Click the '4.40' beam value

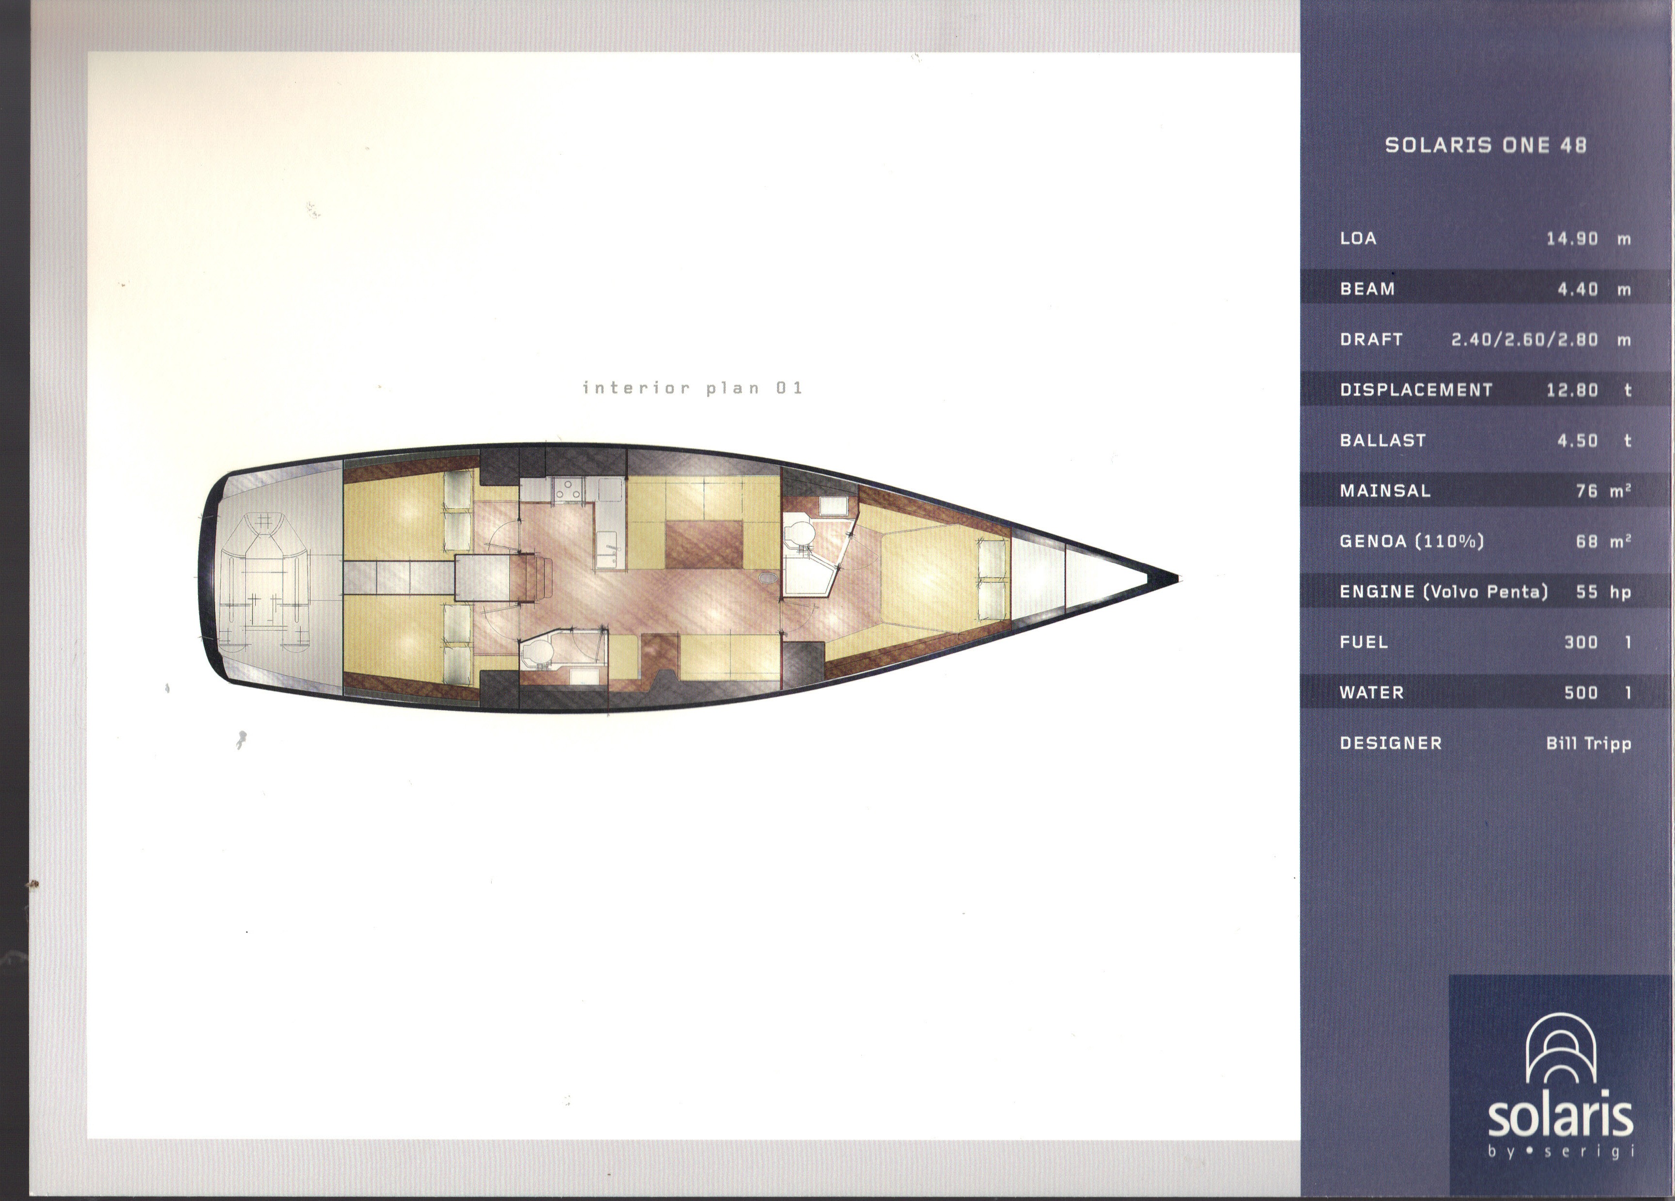click(x=1578, y=290)
